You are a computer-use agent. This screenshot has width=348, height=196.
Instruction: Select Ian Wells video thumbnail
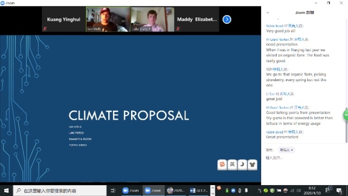[108, 20]
